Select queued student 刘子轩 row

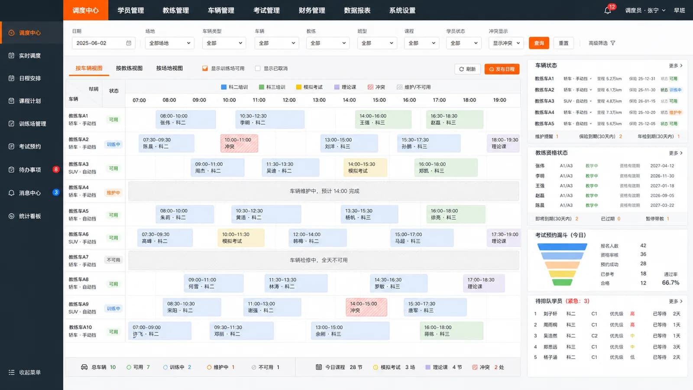tap(607, 314)
